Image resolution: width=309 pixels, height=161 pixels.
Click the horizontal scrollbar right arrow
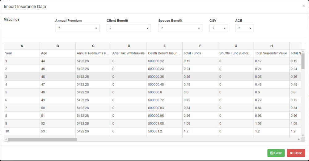click(299, 139)
